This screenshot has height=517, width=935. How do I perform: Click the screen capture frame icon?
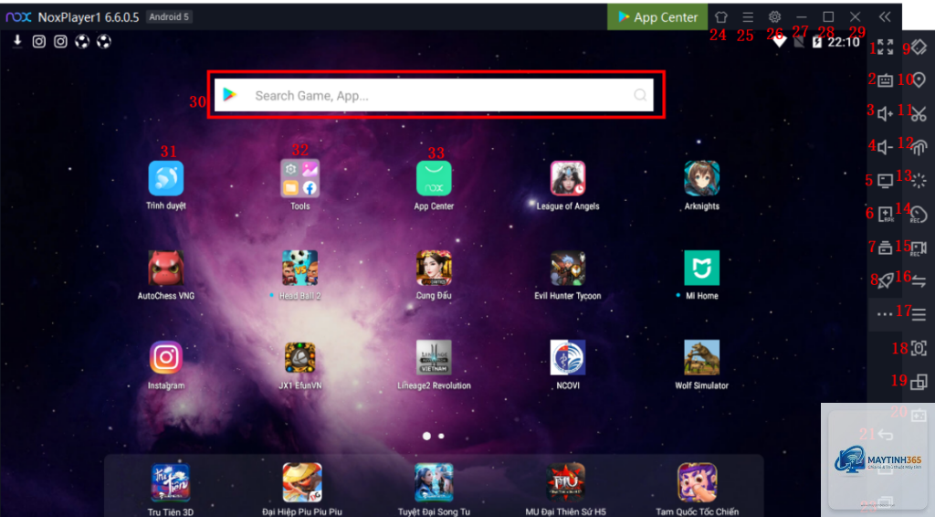click(919, 348)
